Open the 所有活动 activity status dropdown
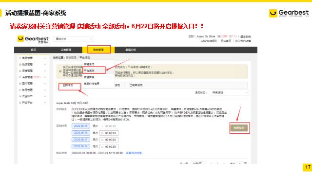Viewport: 312px width, 175px height. 229,93
